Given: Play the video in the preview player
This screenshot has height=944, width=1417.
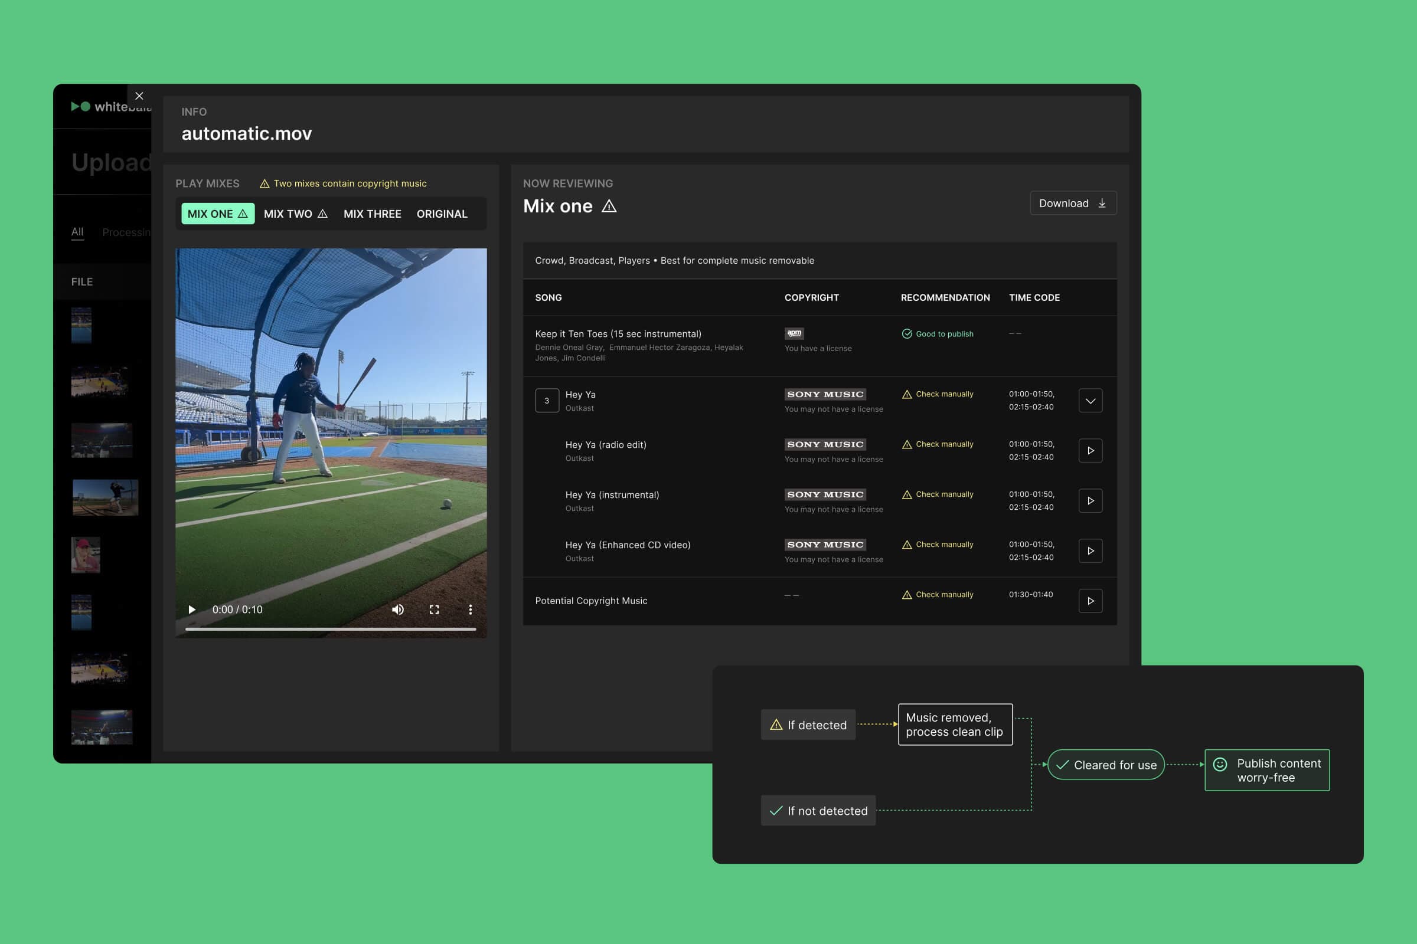Looking at the screenshot, I should tap(191, 609).
